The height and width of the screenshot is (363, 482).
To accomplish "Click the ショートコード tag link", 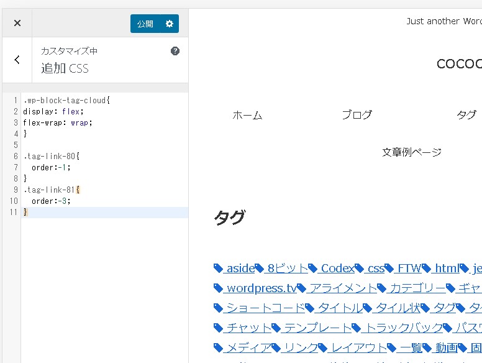I will (265, 308).
